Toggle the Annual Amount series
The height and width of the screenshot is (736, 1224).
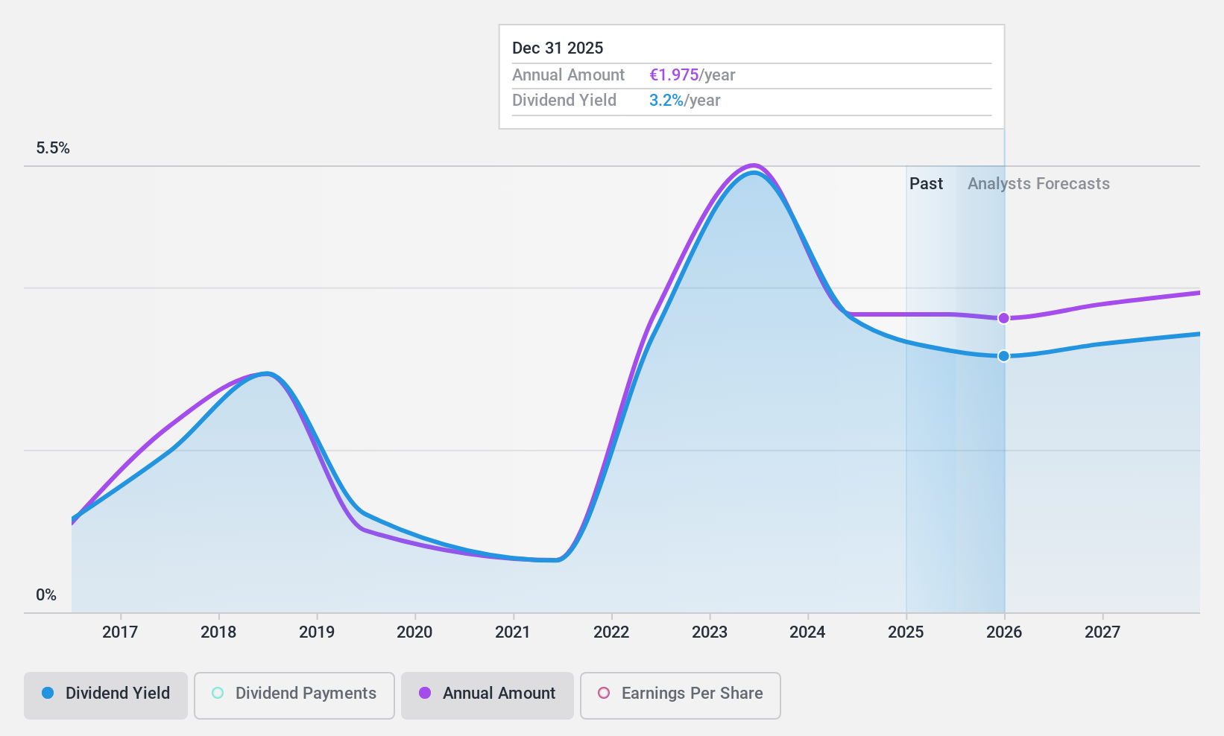click(x=488, y=696)
